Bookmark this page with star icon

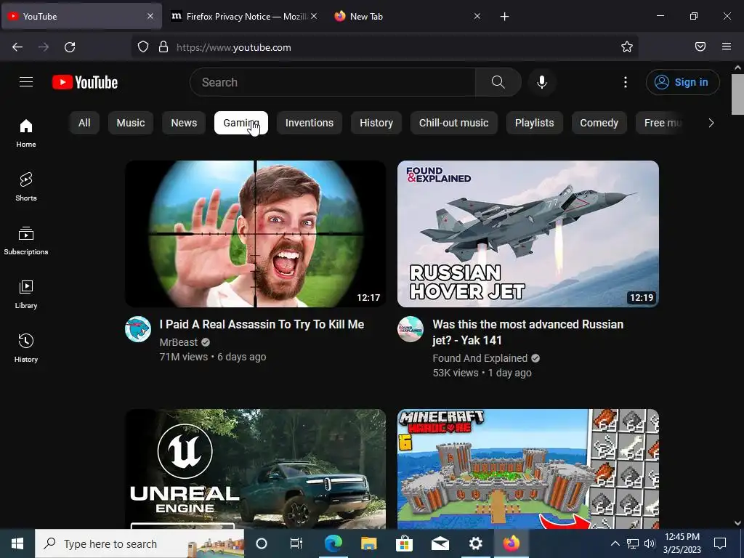coord(627,46)
